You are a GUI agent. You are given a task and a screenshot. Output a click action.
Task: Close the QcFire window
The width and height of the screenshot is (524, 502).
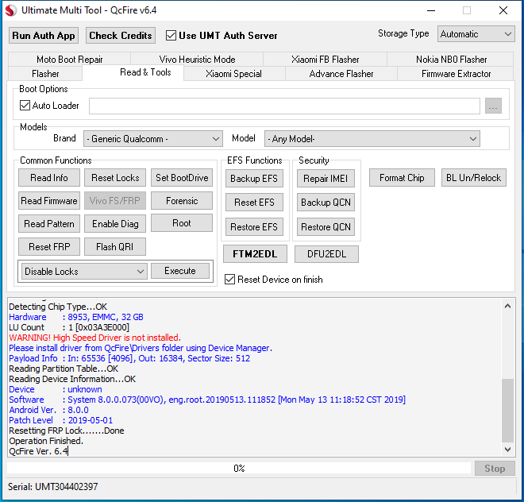503,10
